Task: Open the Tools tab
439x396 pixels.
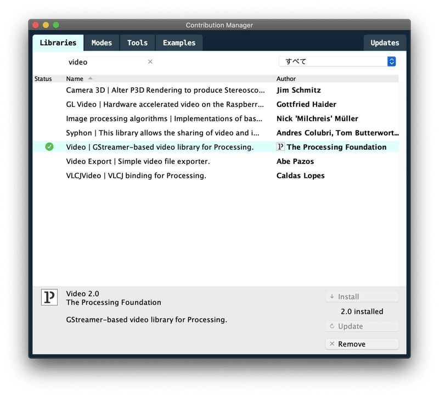Action: point(137,43)
